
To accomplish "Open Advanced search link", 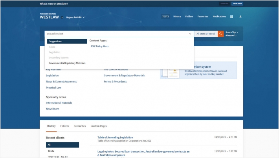I will [231, 36].
